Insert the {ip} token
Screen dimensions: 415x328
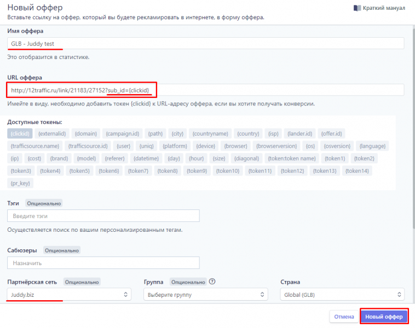pyautogui.click(x=15, y=159)
